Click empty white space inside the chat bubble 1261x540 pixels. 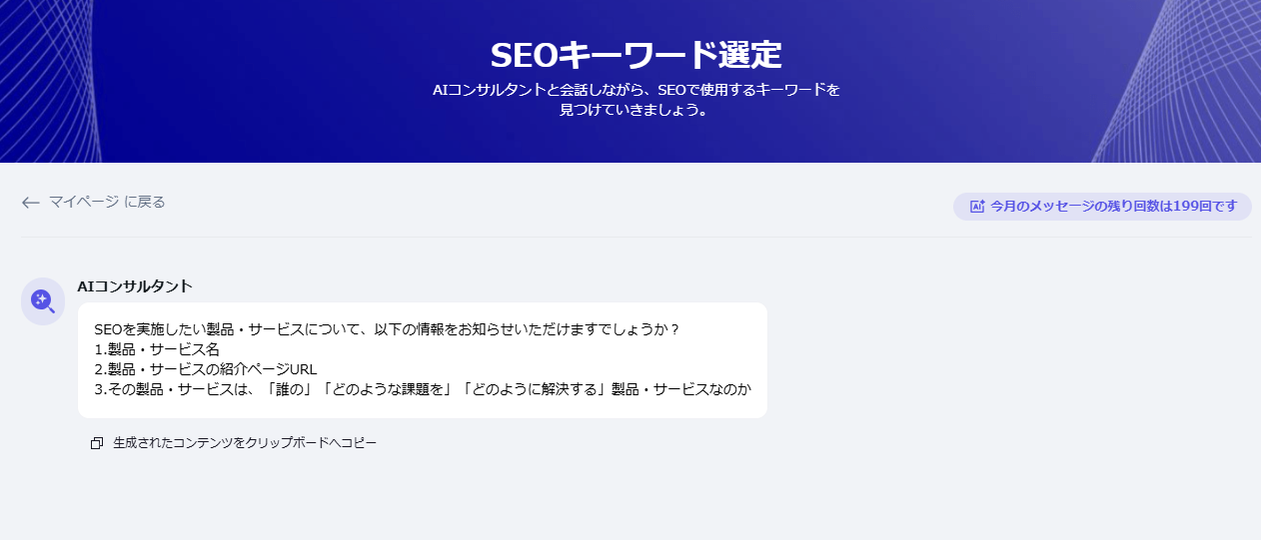coord(600,359)
